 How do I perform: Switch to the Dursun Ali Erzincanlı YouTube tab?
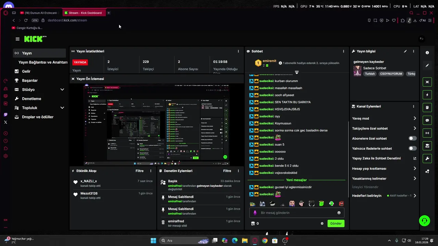40,13
